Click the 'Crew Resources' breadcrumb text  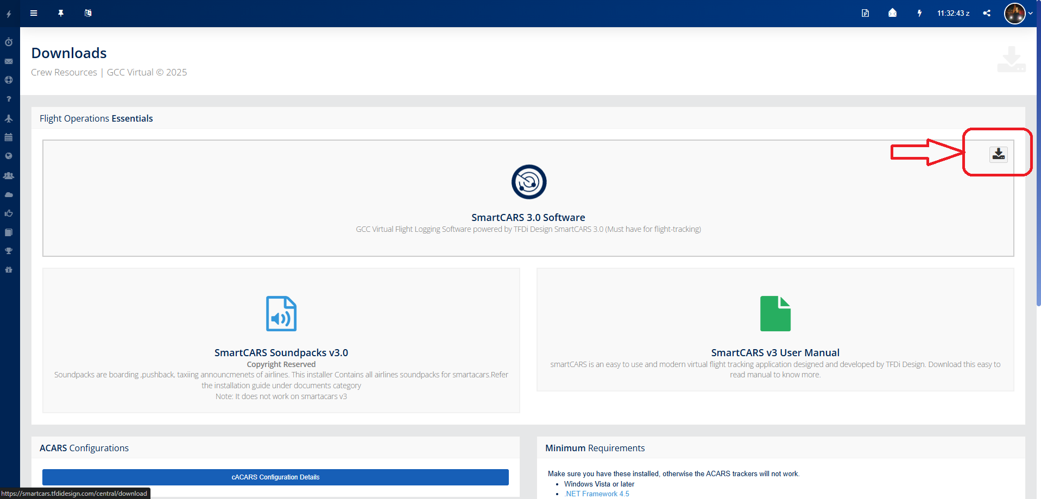click(x=64, y=72)
